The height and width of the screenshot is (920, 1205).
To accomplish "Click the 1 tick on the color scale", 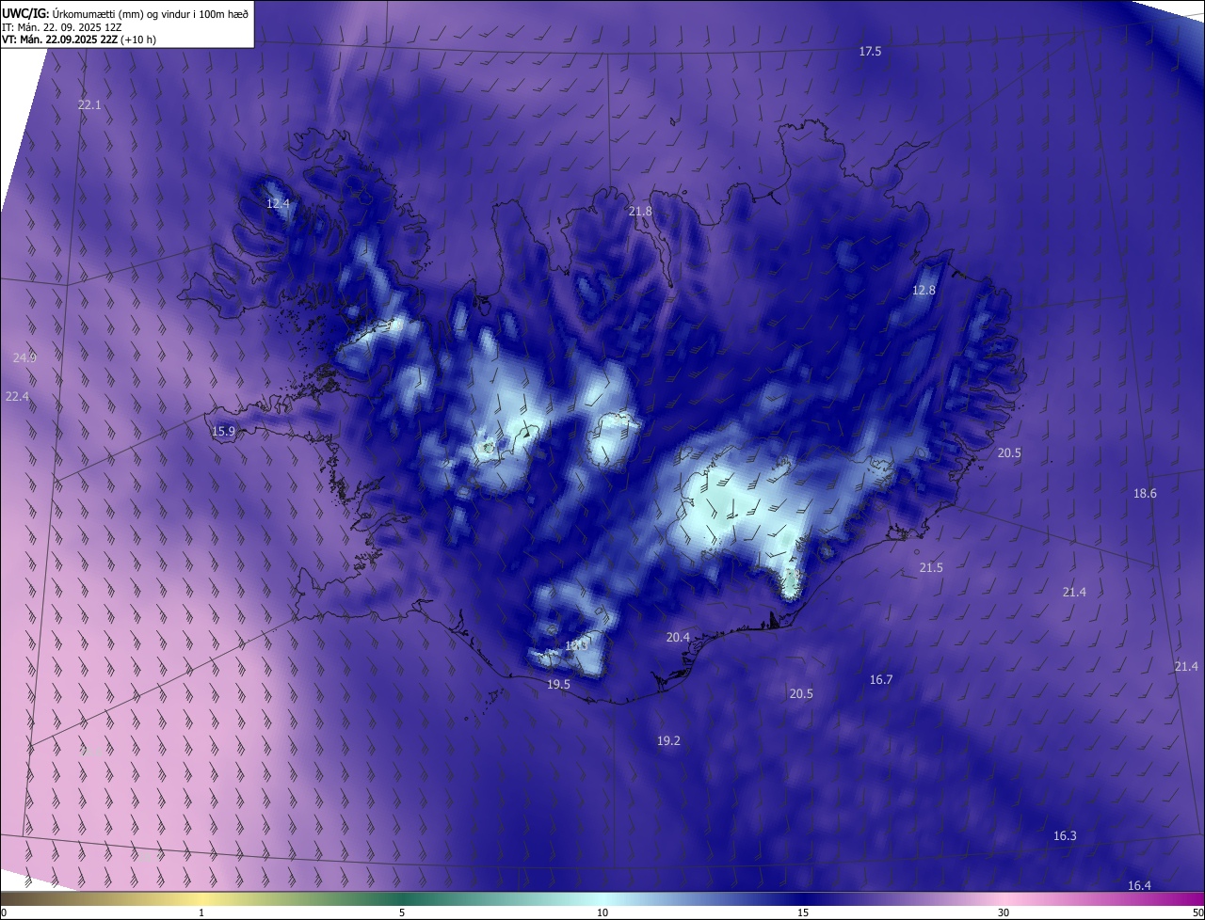I will click(x=201, y=913).
